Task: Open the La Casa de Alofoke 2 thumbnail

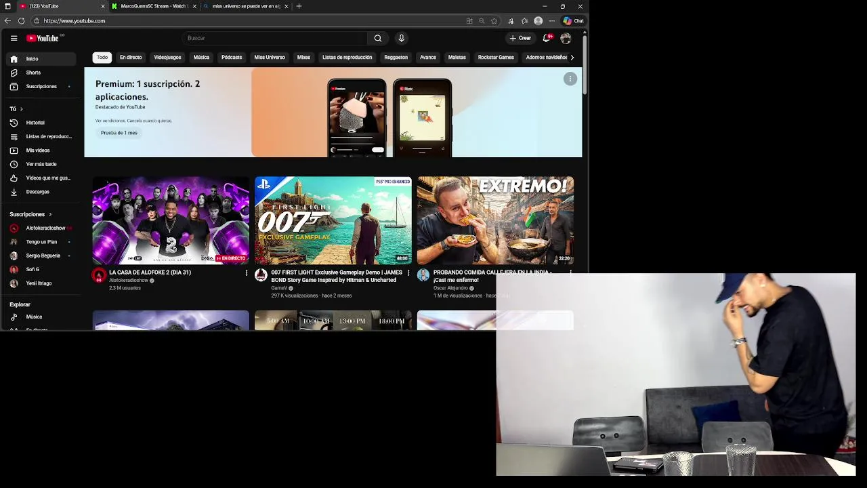Action: [171, 220]
